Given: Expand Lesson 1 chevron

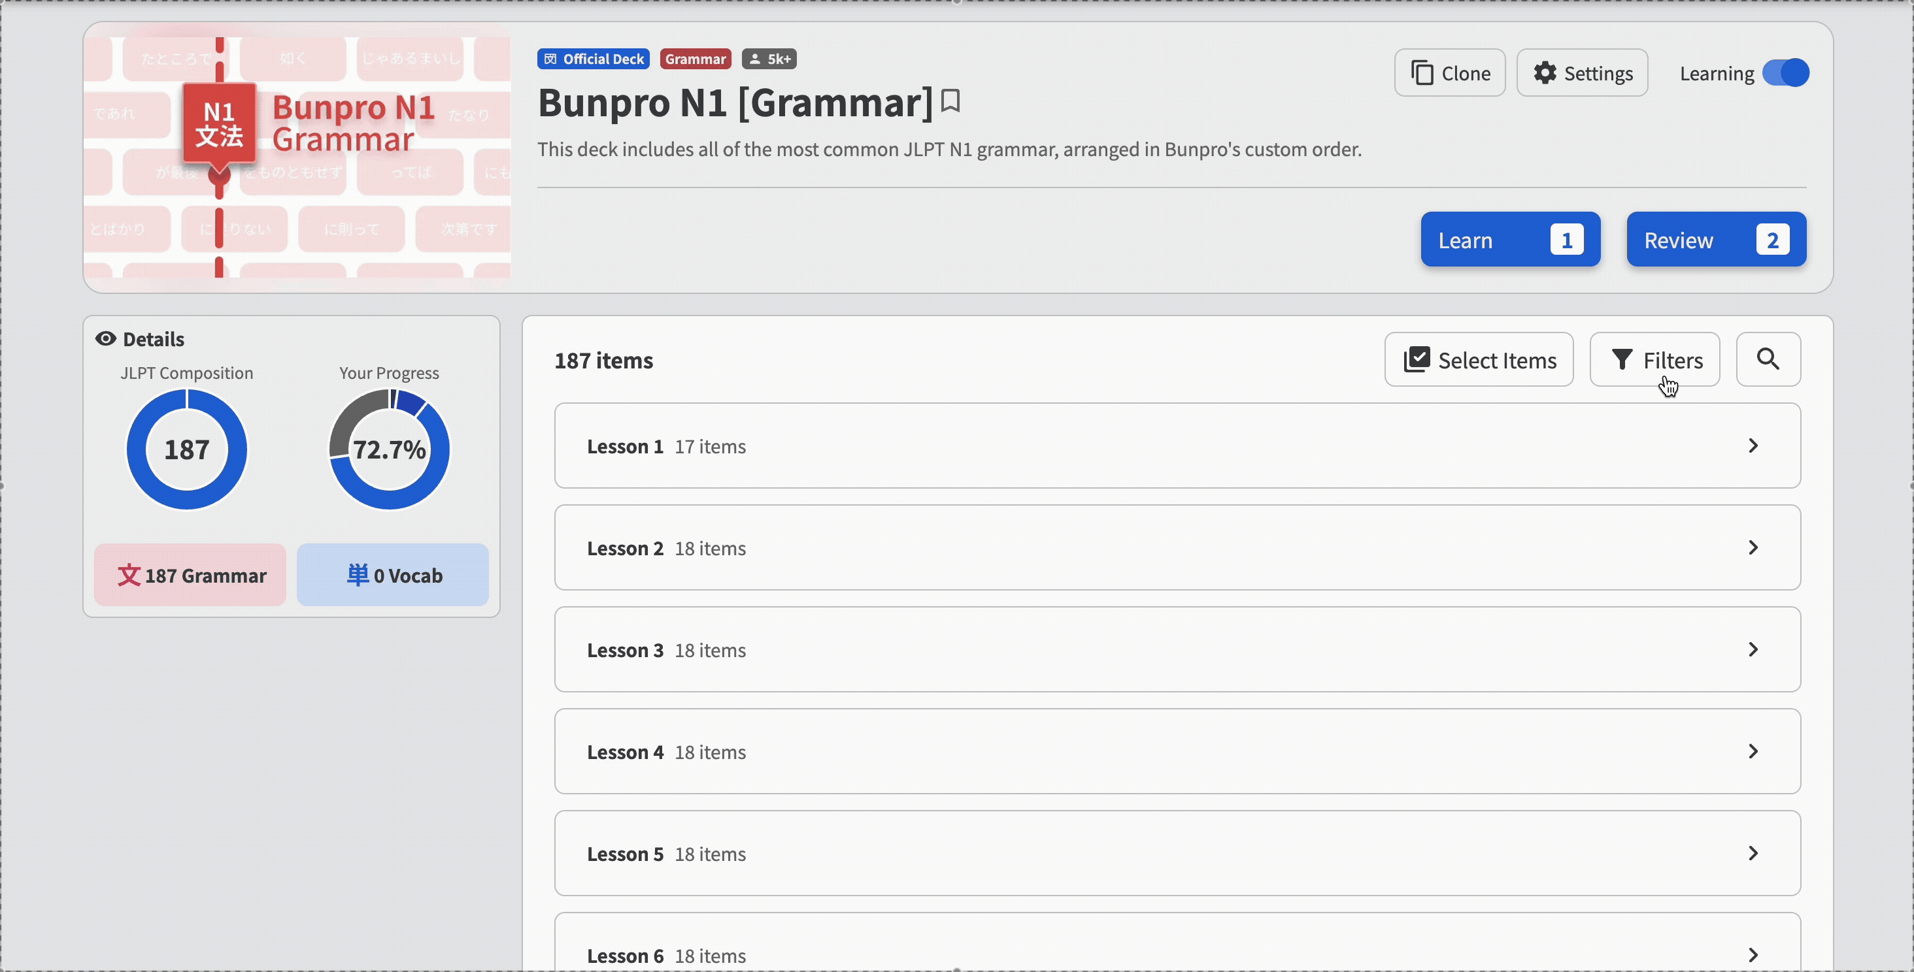Looking at the screenshot, I should (1753, 445).
